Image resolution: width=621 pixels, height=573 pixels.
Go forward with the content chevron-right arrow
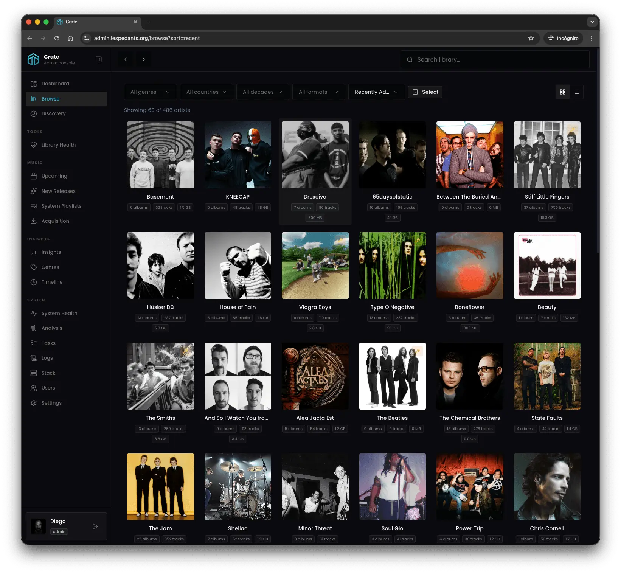coord(143,59)
